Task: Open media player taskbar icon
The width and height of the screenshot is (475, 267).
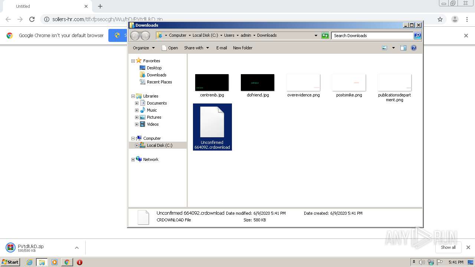Action: pyautogui.click(x=55, y=262)
